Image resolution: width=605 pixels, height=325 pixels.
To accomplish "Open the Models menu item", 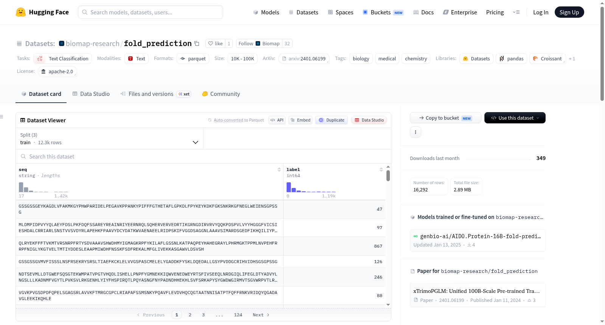I will [266, 12].
